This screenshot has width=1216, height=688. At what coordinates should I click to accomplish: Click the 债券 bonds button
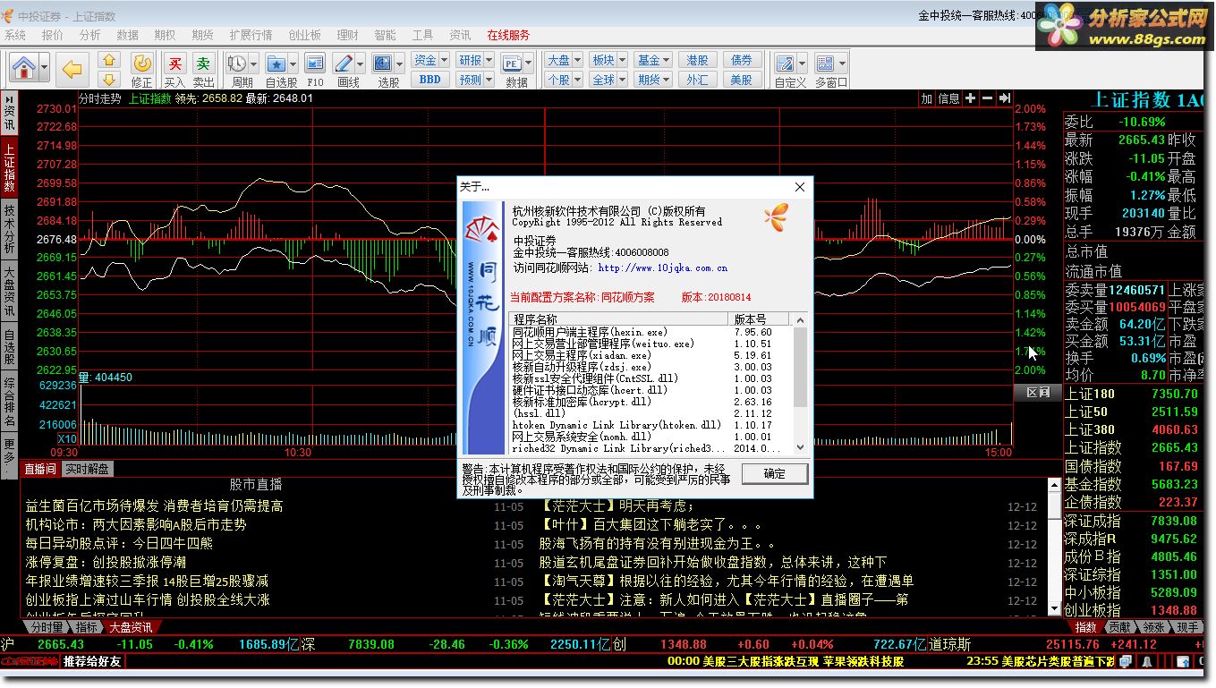742,60
